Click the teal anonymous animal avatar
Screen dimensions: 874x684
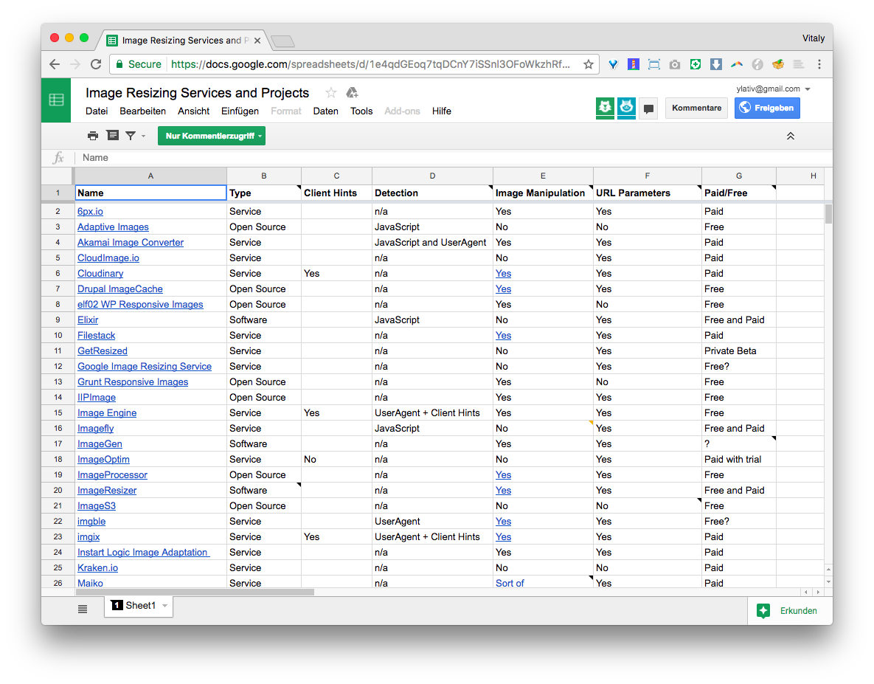[626, 108]
